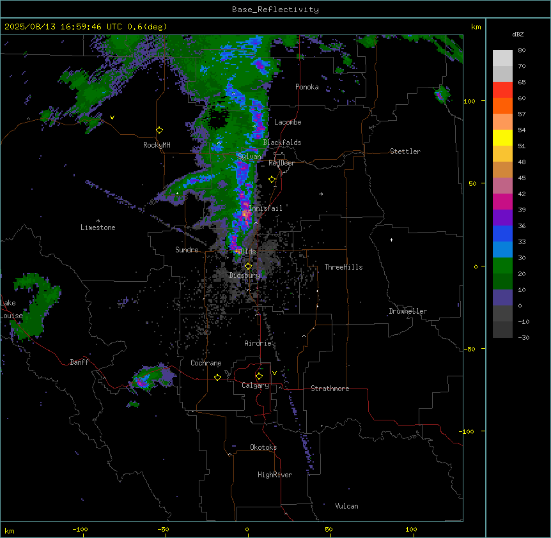The height and width of the screenshot is (538, 551).
Task: Click the white plus marker northwest of Drumheller
Action: [x=391, y=240]
